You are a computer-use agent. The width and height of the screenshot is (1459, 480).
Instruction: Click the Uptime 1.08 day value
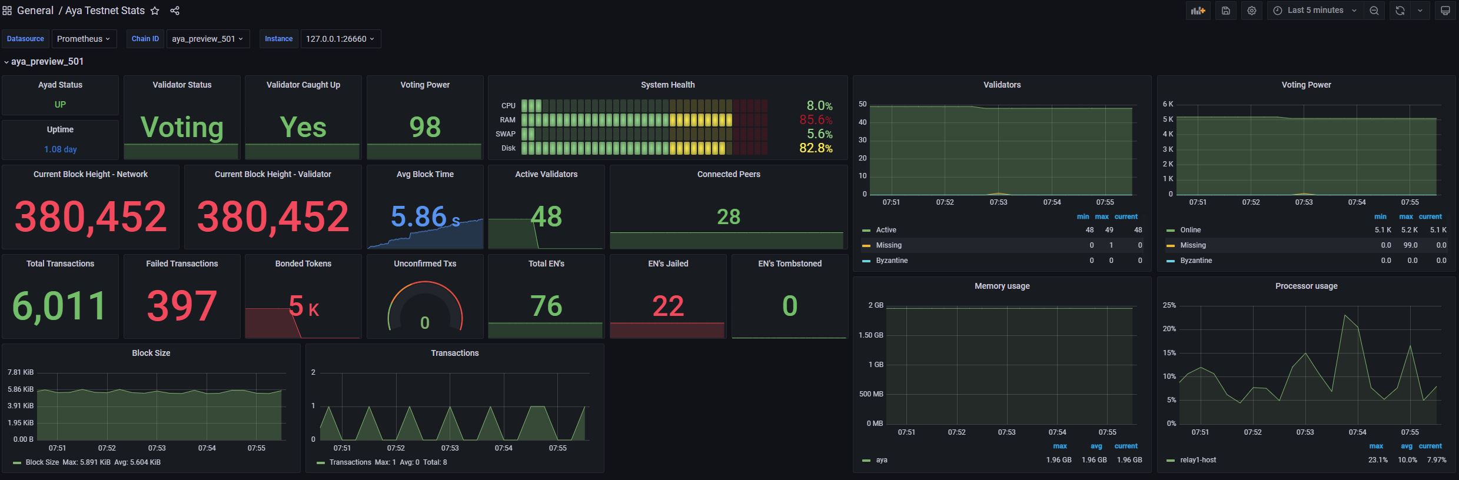60,149
